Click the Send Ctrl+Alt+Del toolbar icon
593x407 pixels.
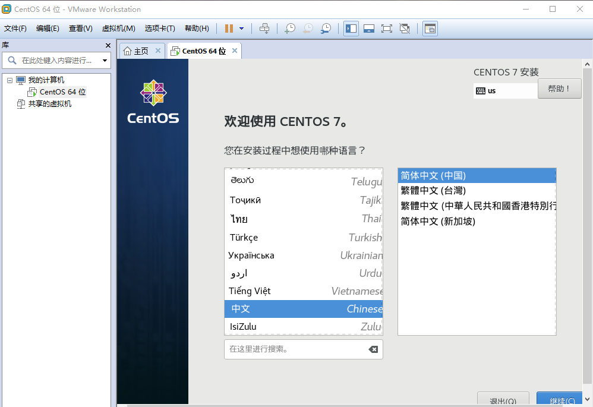264,29
